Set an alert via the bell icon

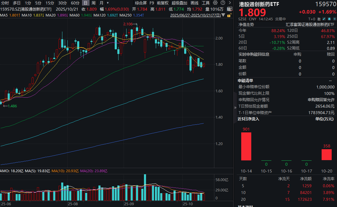329,19
